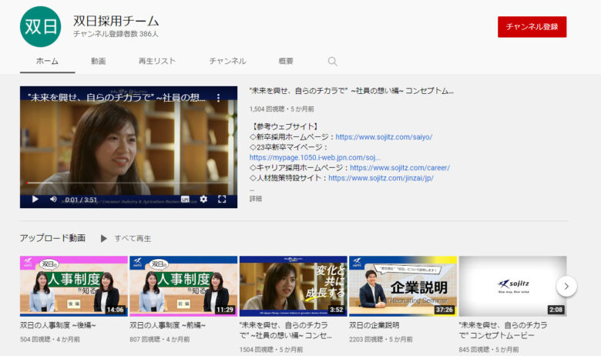Open player settings gear
This screenshot has height=356, width=601.
203,200
